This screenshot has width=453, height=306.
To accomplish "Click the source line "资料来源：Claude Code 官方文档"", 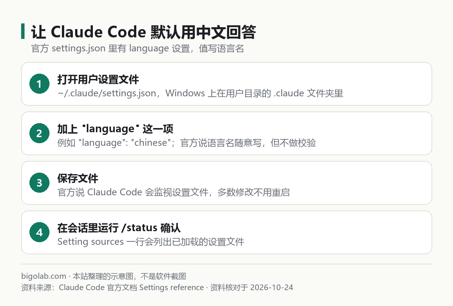I will (157, 287).
